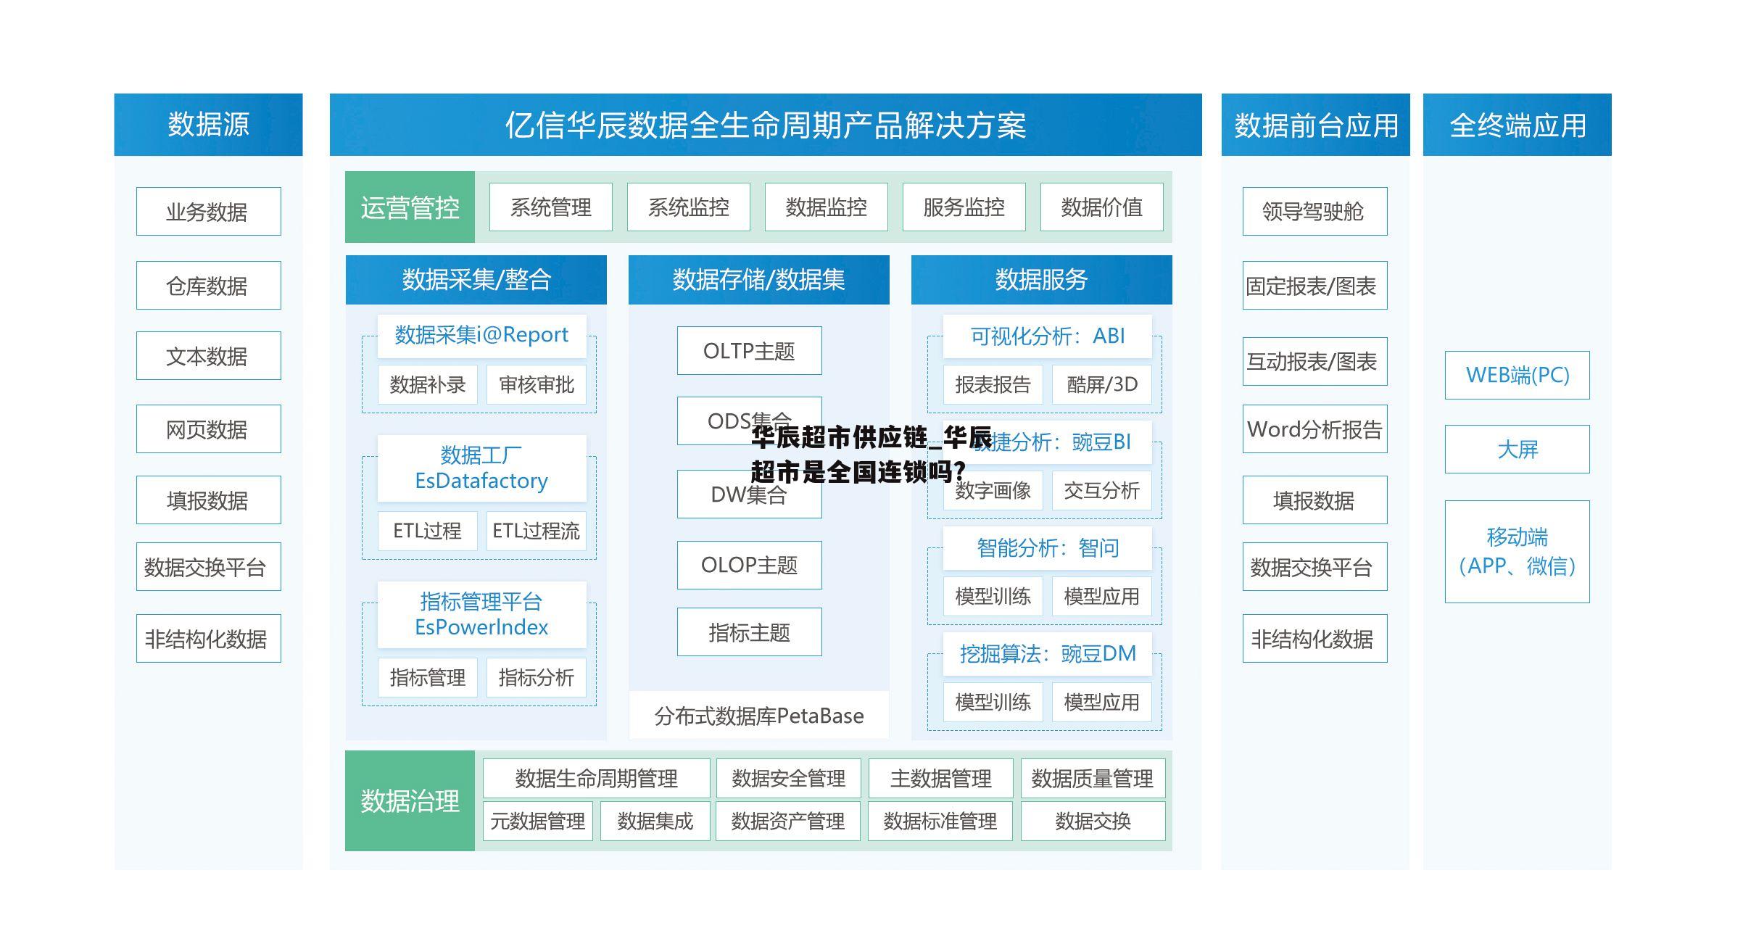
Task: Click 数据交换平台 in the 数据源 column
Action: (209, 566)
